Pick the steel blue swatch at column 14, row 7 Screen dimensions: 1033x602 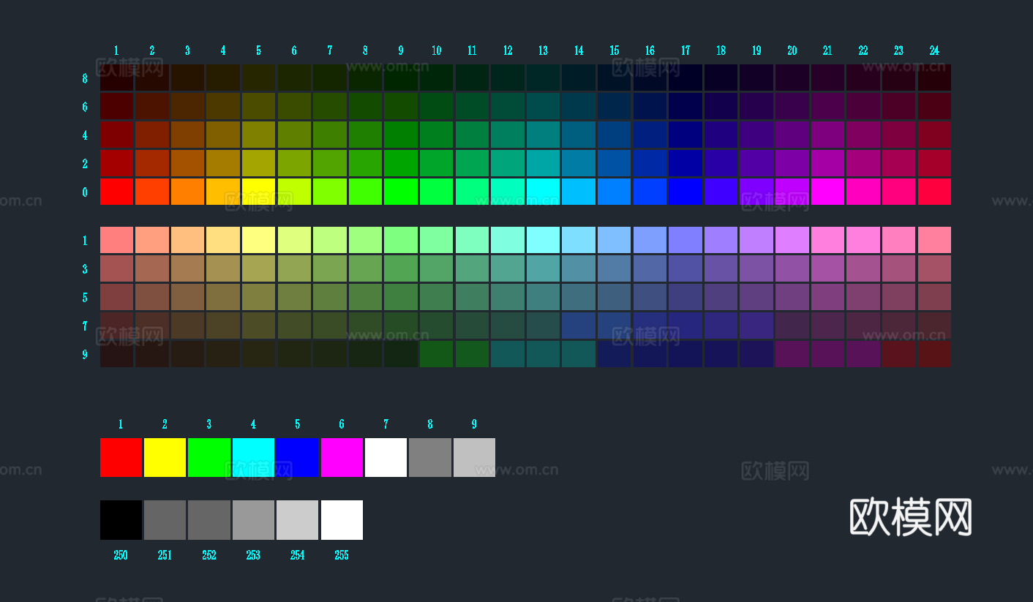(x=579, y=326)
